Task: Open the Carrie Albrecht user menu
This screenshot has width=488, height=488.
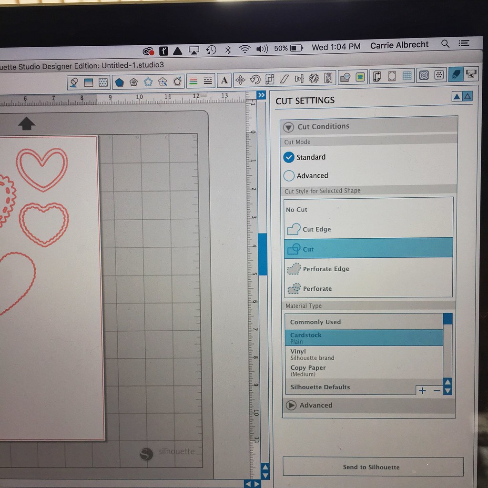Action: [x=399, y=45]
